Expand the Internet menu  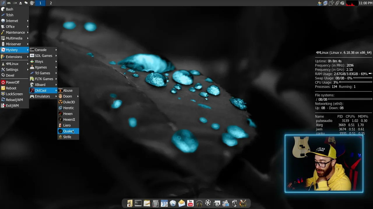pos(15,21)
